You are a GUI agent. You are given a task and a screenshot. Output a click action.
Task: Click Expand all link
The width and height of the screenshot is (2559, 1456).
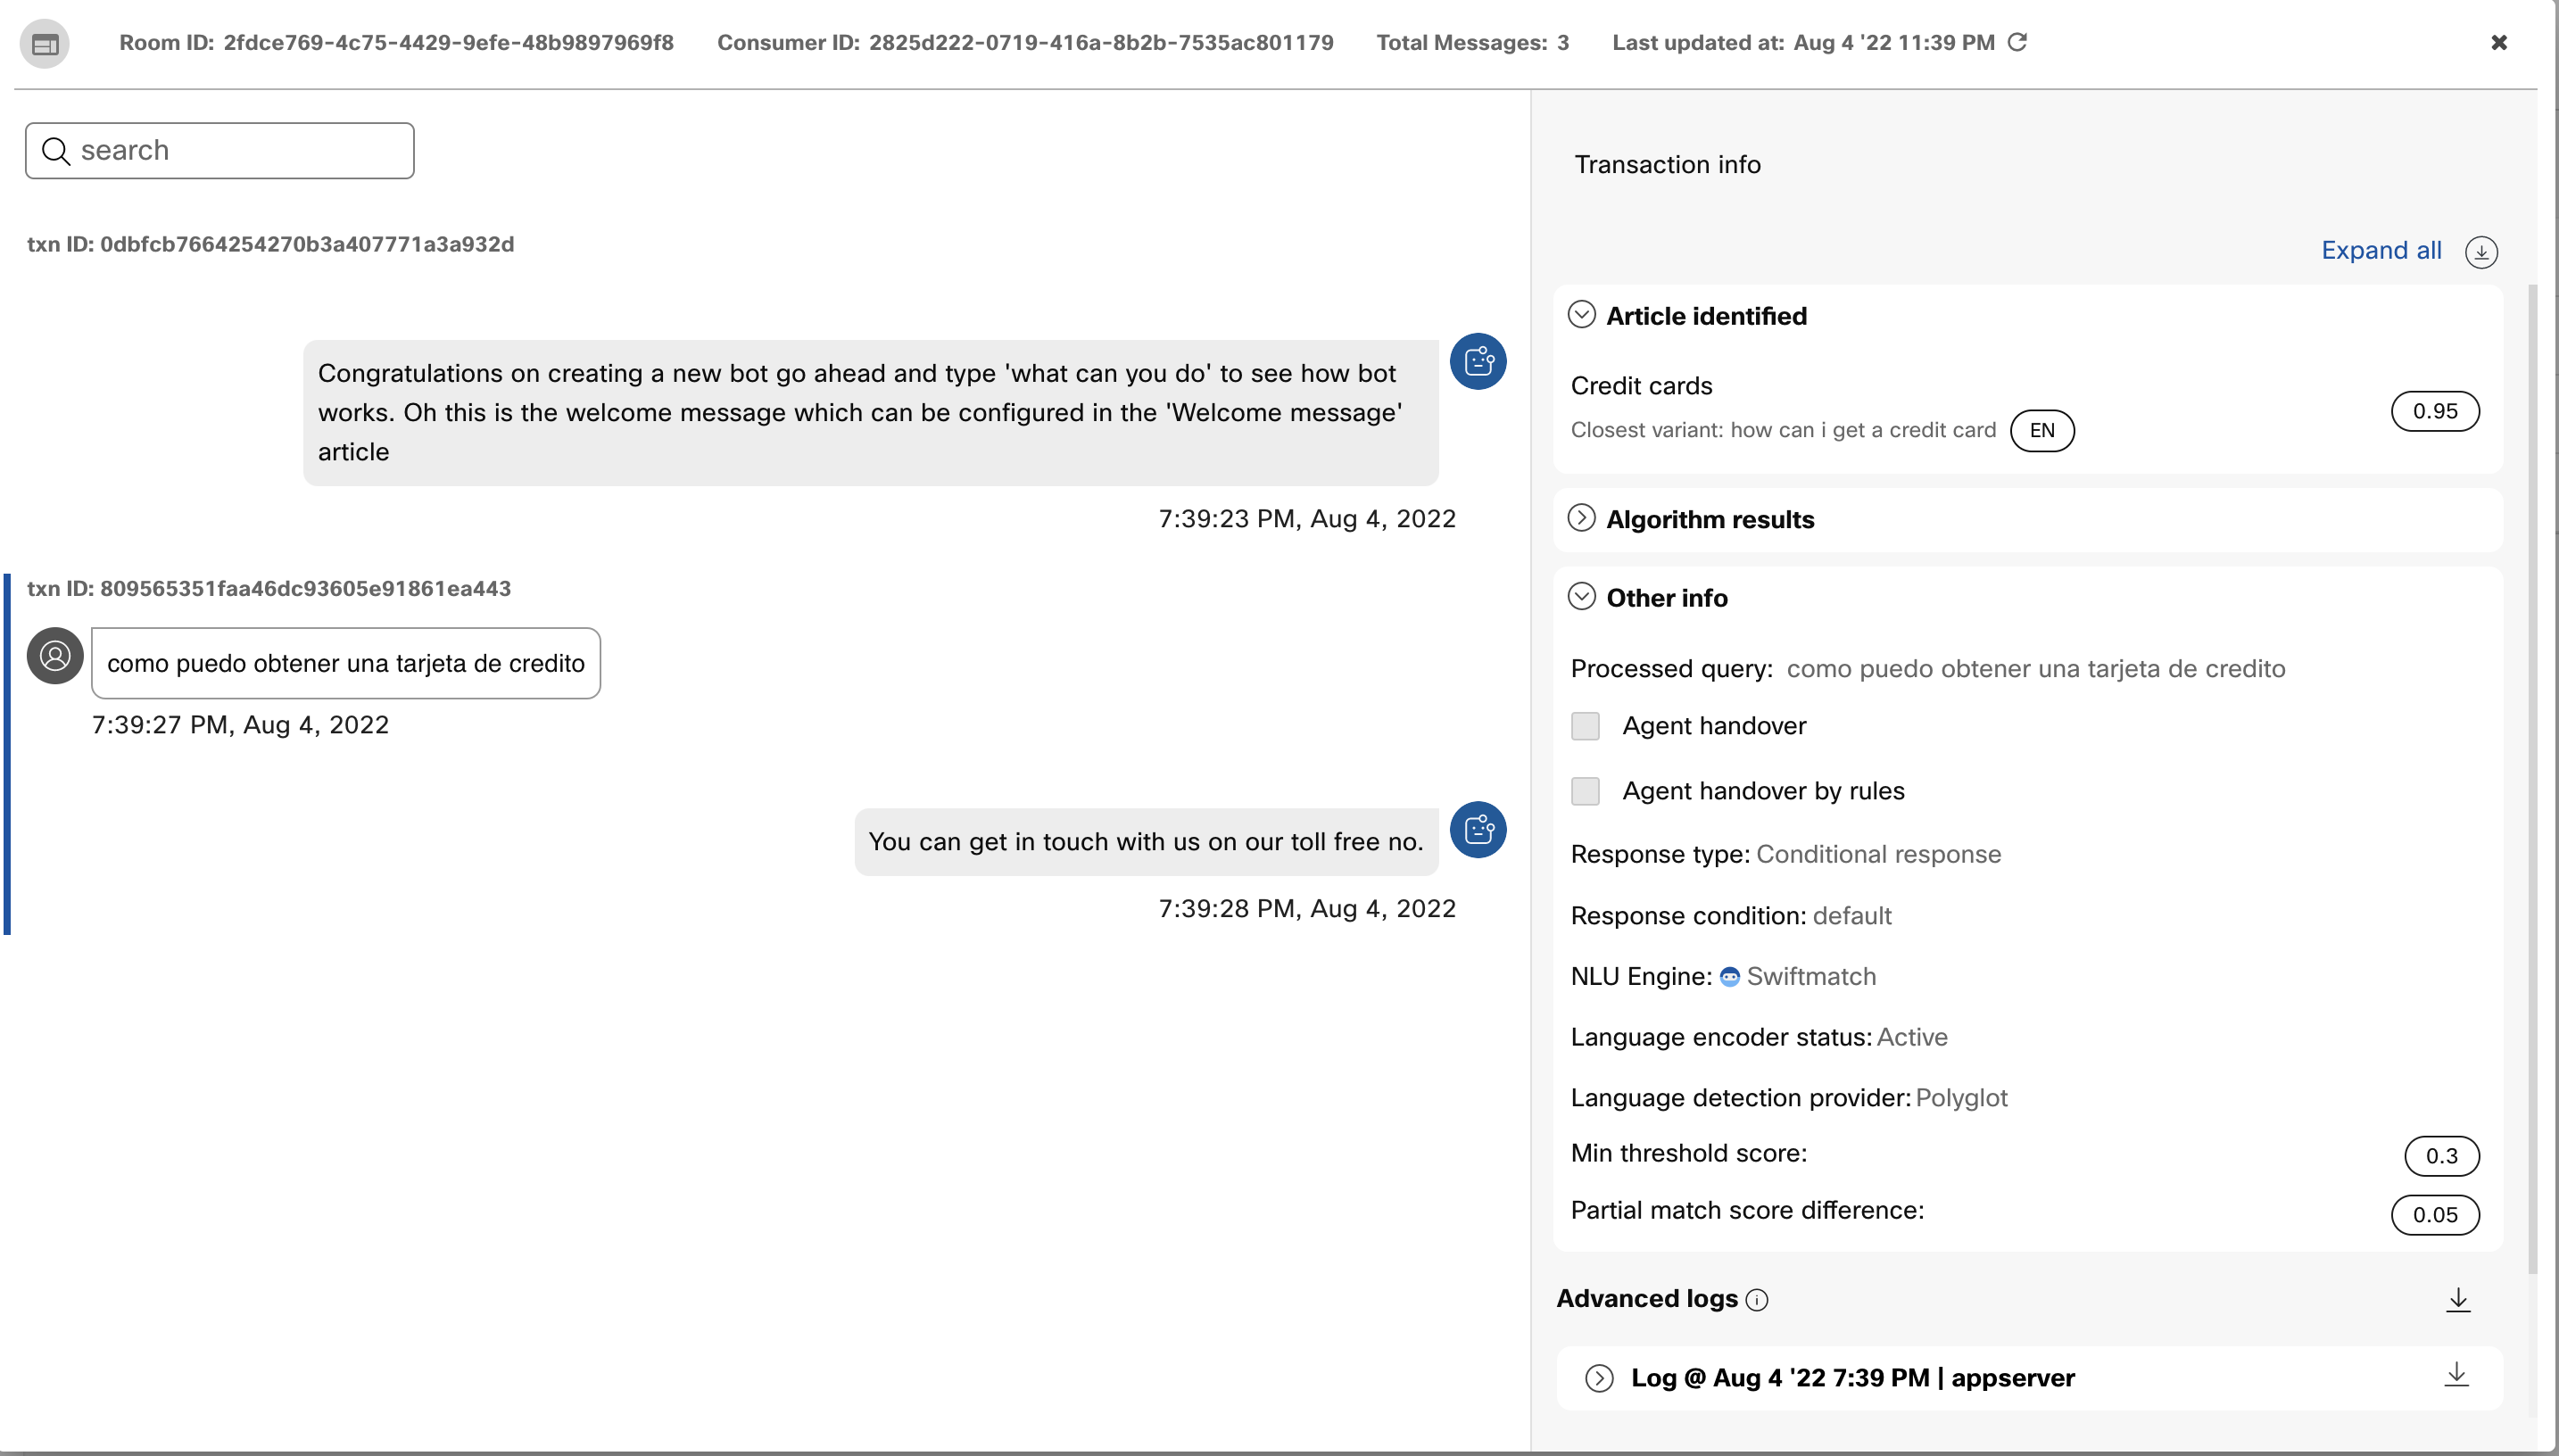[x=2381, y=250]
